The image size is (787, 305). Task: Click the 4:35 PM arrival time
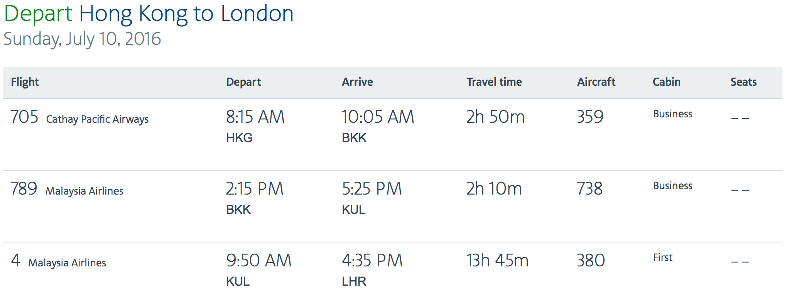pyautogui.click(x=372, y=260)
